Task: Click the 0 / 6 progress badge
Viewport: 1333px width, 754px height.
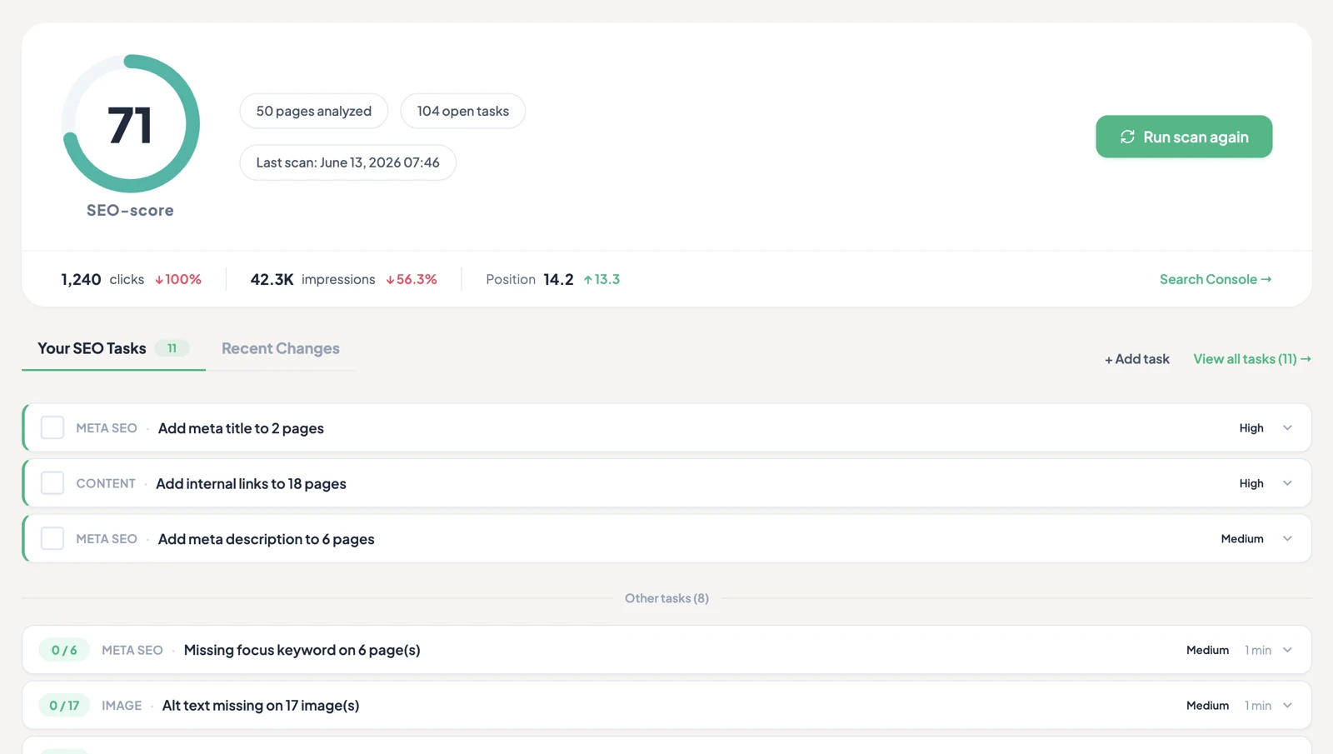Action: click(64, 650)
